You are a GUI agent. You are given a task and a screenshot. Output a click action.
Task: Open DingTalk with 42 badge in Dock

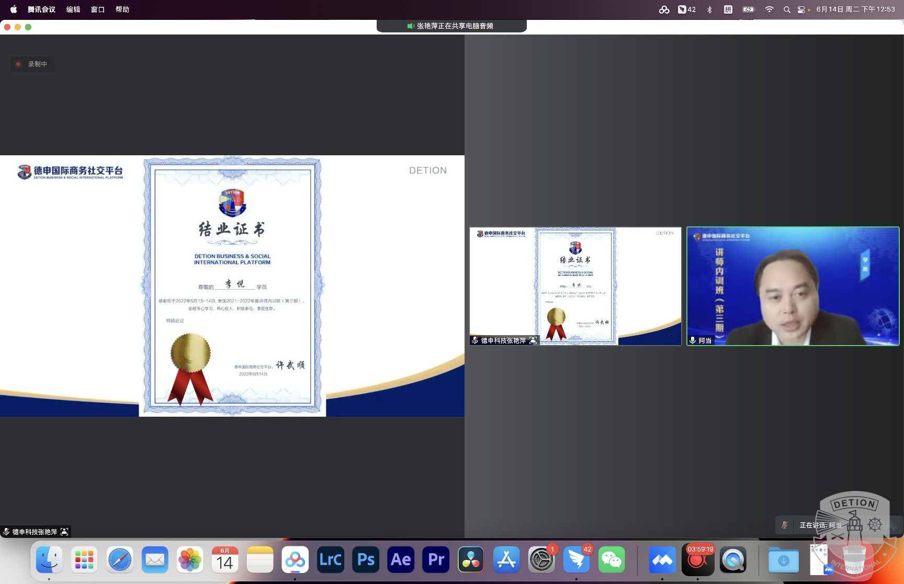click(577, 560)
